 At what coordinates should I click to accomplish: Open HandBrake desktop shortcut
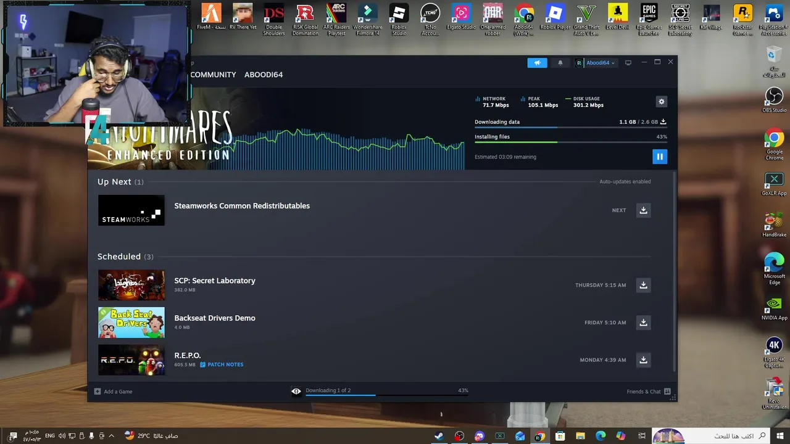[x=774, y=226]
